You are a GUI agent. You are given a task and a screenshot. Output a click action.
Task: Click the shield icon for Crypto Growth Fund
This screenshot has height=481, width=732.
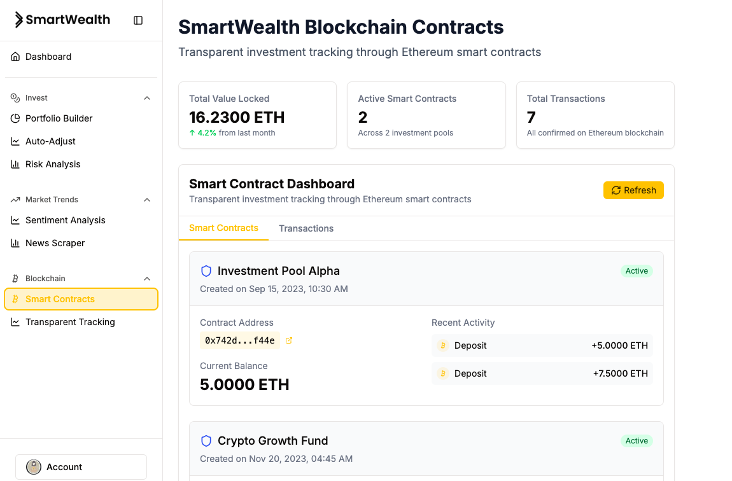tap(206, 441)
